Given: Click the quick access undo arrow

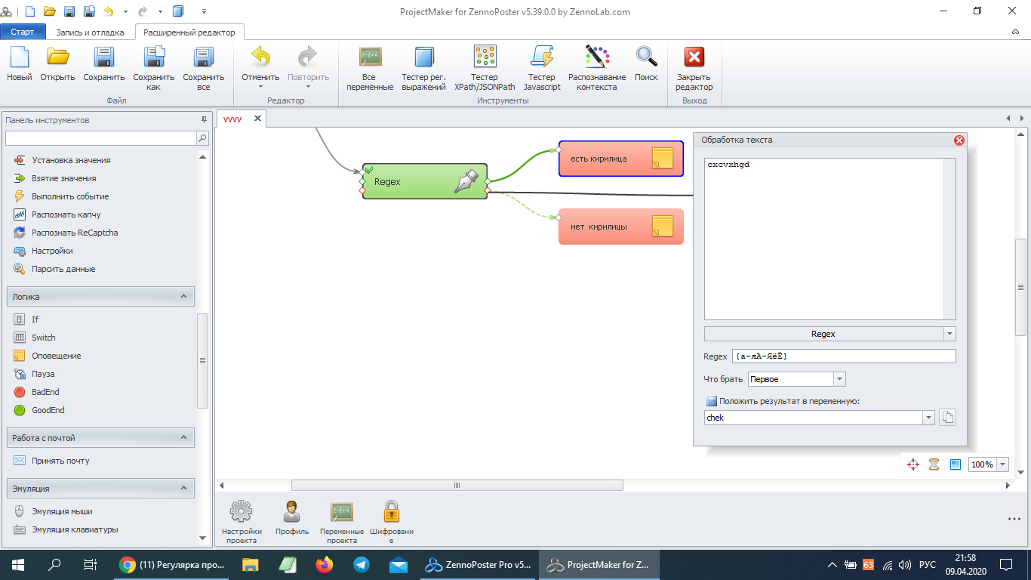Looking at the screenshot, I should coord(109,11).
